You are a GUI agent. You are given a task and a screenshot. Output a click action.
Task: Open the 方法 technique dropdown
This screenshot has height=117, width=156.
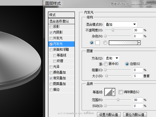tap(112, 58)
